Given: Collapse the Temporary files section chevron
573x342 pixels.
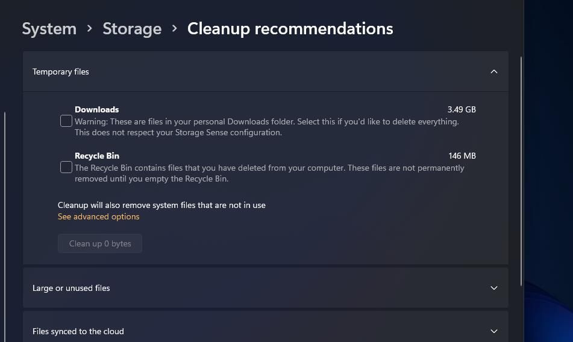Looking at the screenshot, I should click(493, 72).
